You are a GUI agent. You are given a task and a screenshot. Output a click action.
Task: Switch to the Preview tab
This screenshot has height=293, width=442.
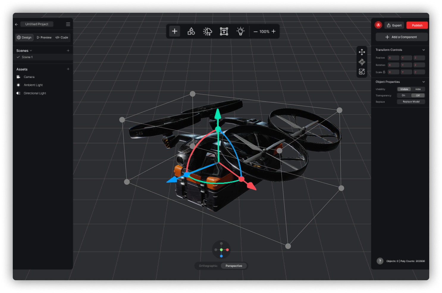click(x=44, y=37)
